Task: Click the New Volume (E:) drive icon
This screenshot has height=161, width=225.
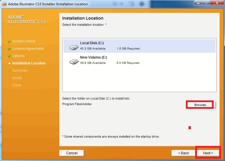Action: pos(74,62)
